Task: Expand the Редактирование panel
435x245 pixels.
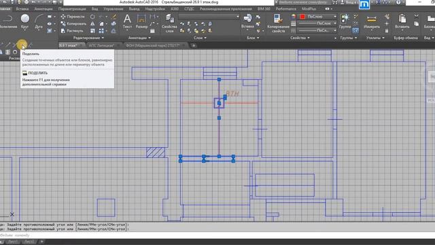Action: pos(88,38)
